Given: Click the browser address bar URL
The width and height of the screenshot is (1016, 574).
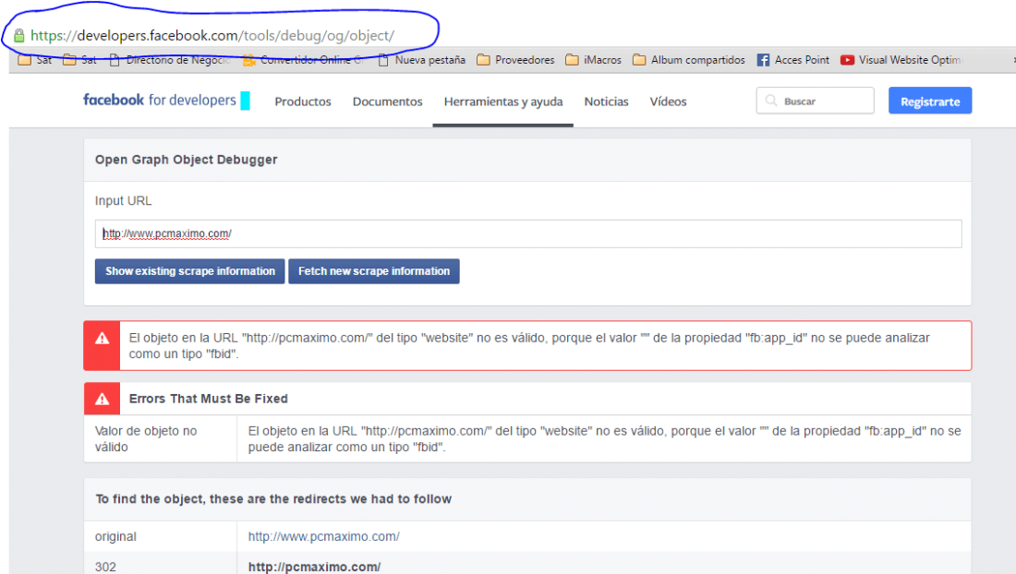Looking at the screenshot, I should click(212, 36).
